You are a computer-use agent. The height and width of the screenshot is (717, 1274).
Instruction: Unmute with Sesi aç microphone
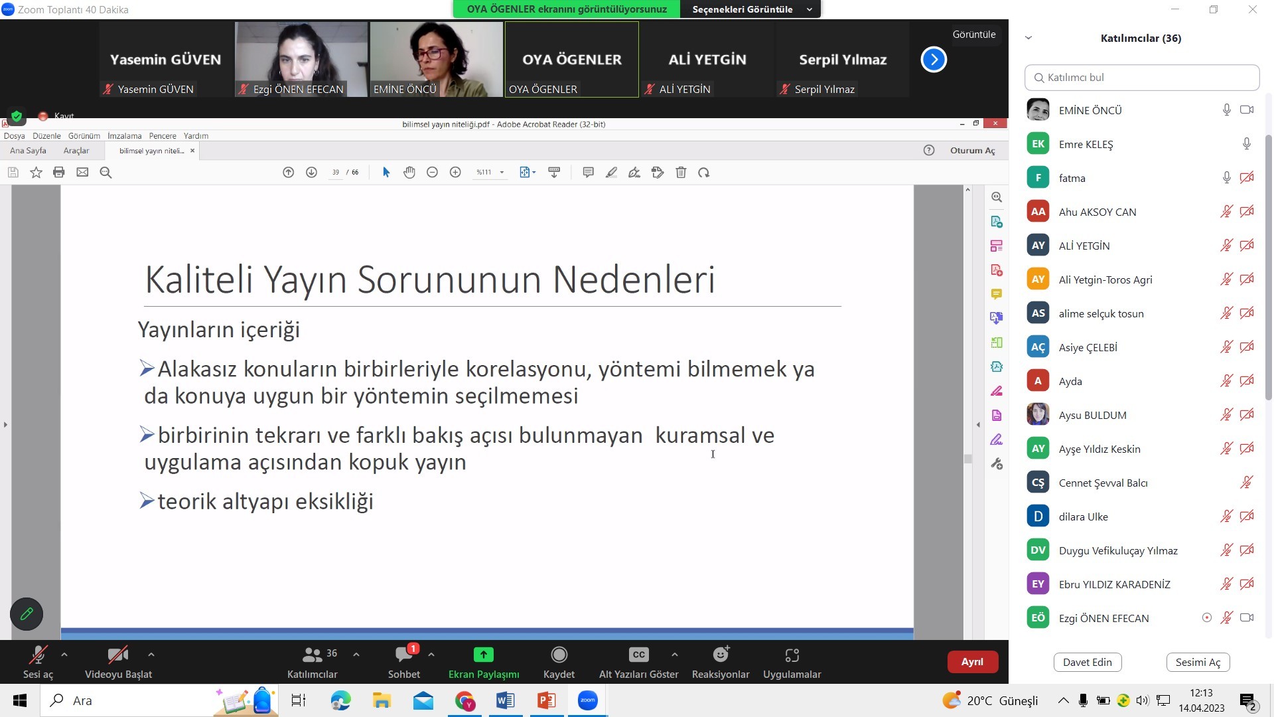pos(38,655)
